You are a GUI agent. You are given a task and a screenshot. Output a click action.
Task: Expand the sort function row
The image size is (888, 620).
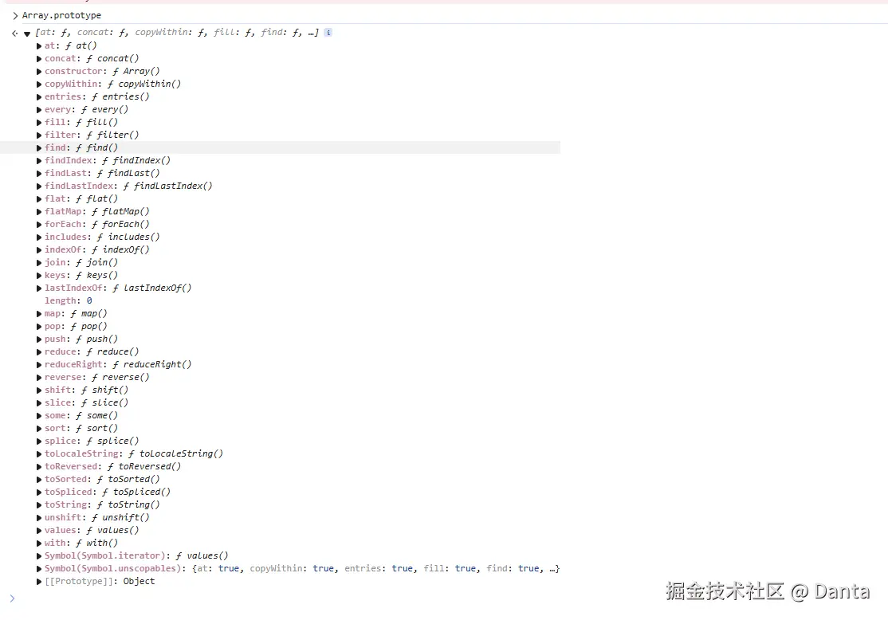[x=39, y=429]
